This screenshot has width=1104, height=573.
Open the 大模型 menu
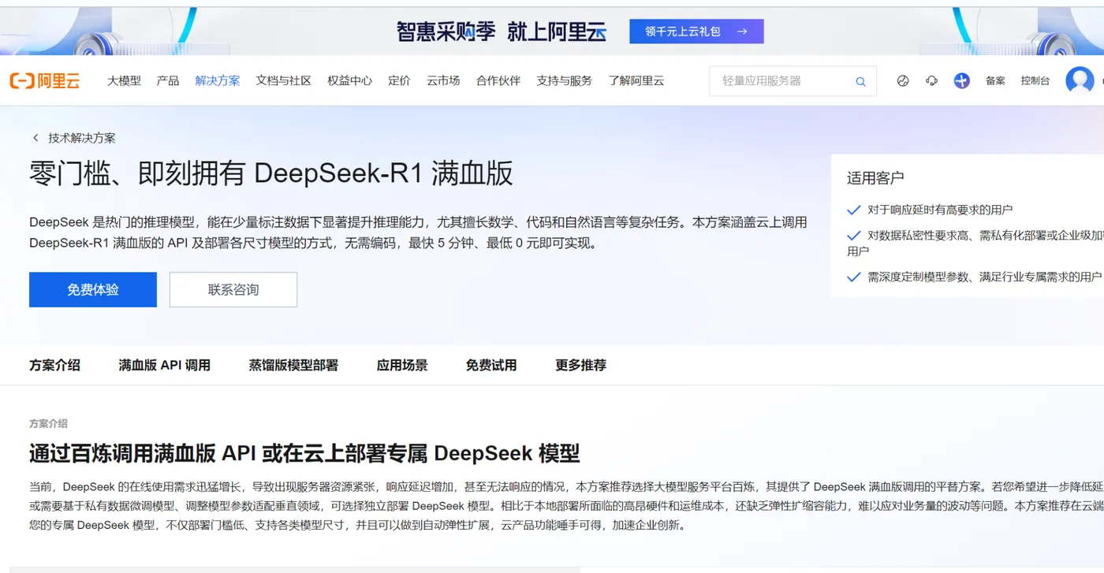pos(124,80)
